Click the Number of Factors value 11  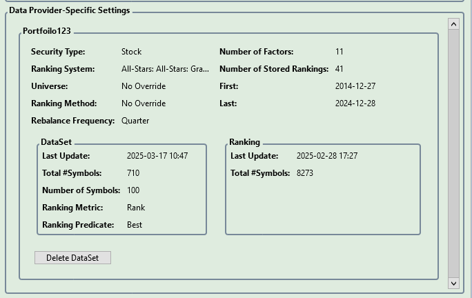(340, 52)
